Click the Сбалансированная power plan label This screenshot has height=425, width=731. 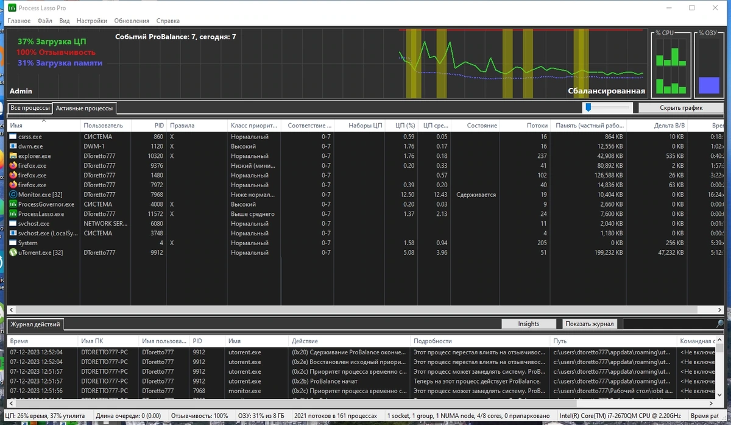click(x=606, y=91)
